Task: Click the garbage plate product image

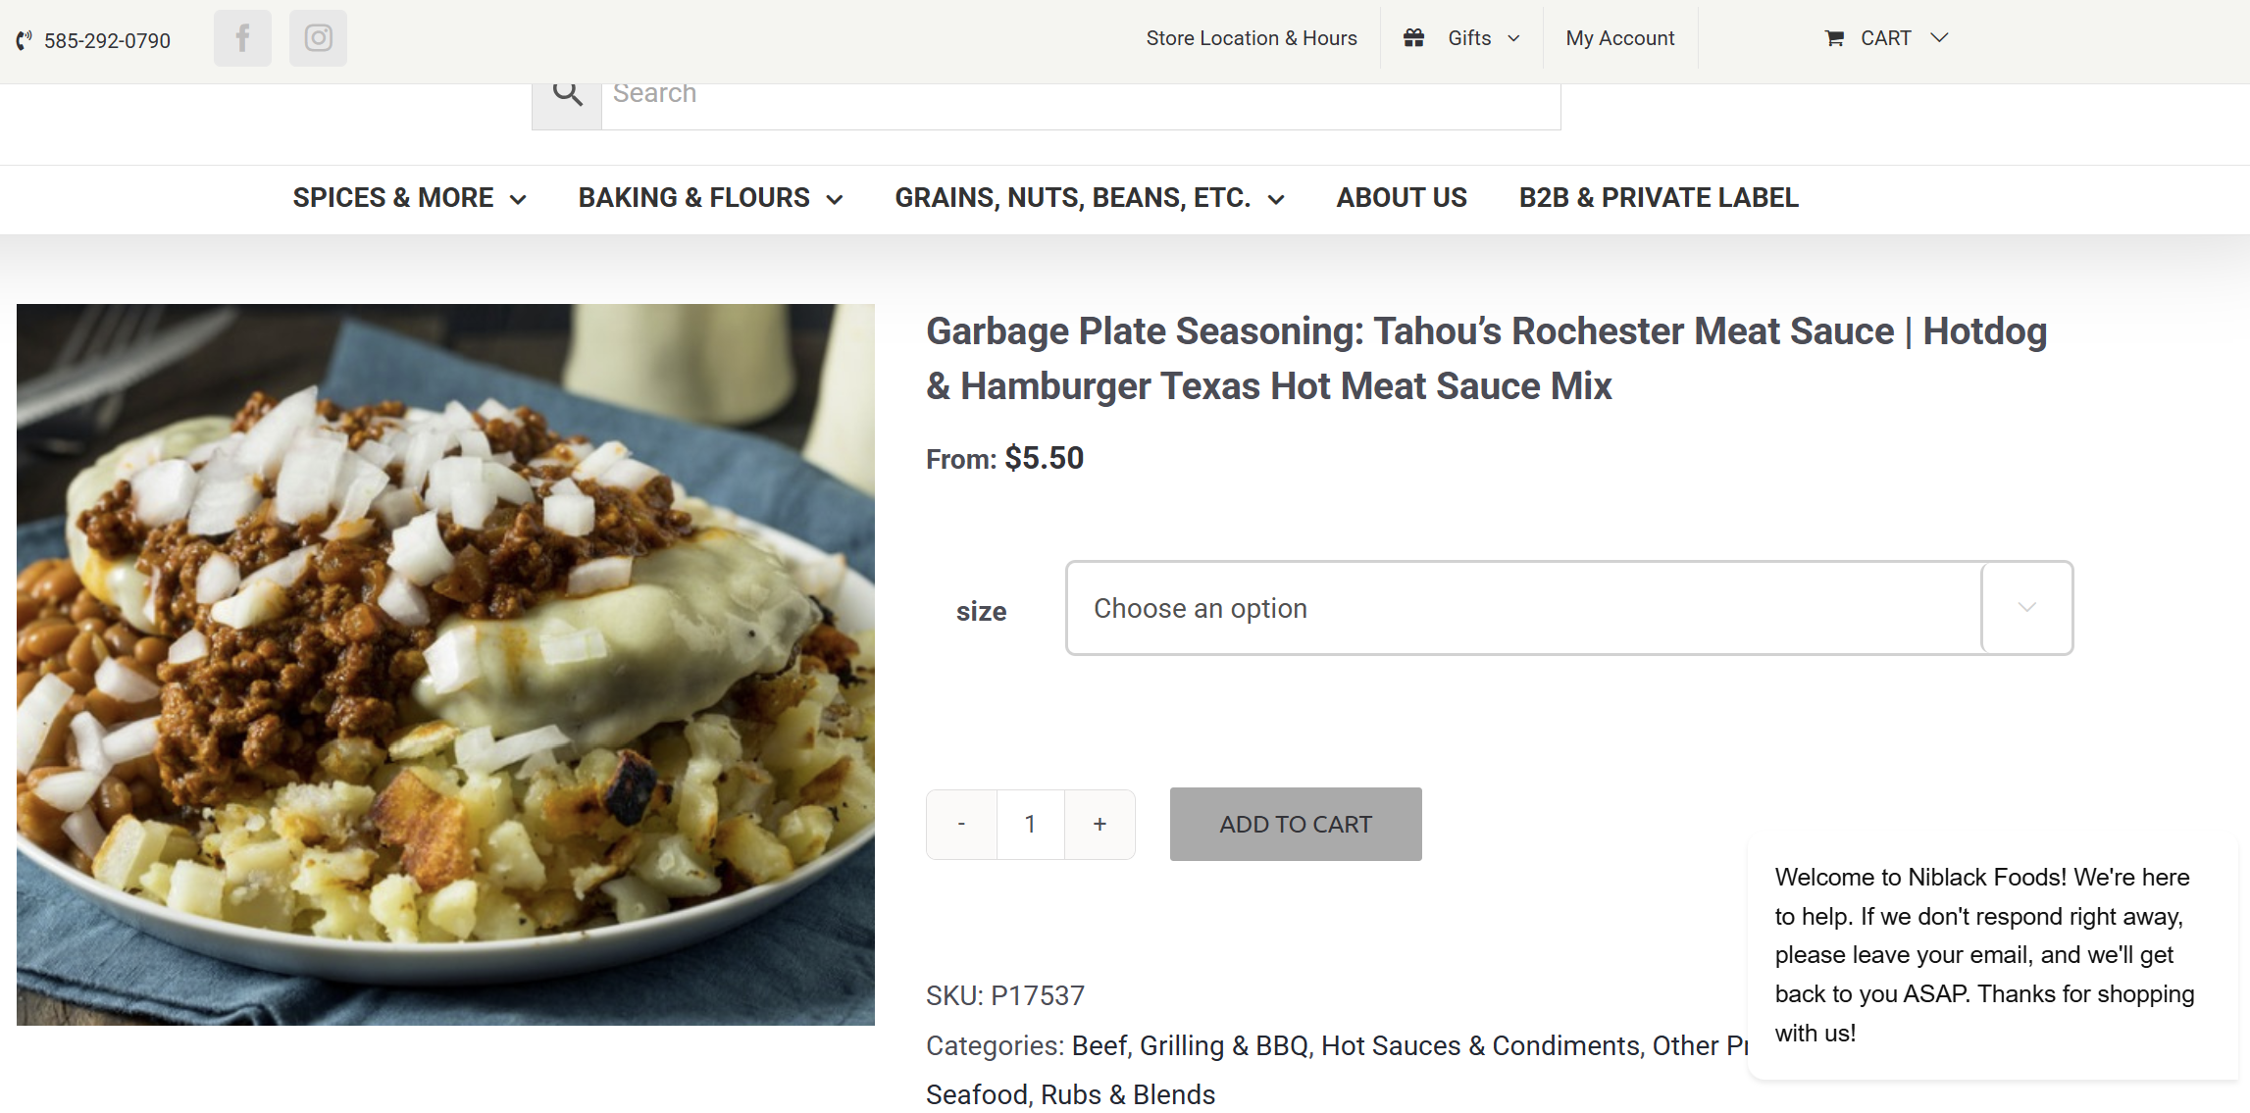Action: click(445, 664)
